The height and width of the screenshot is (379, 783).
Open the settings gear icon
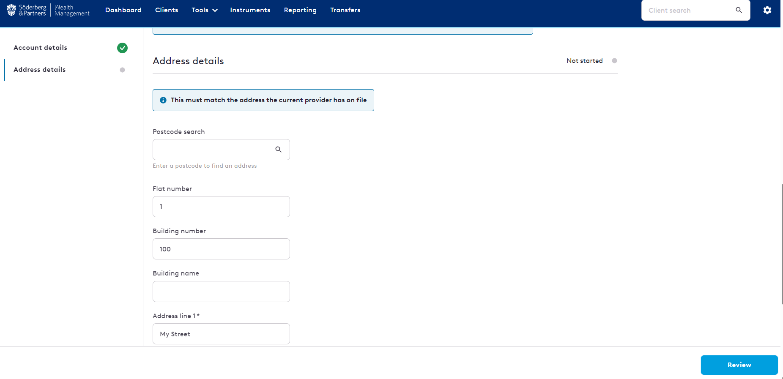click(x=767, y=10)
